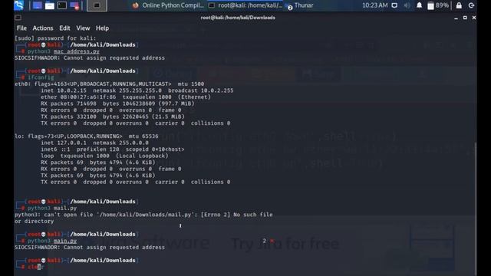Image resolution: width=491 pixels, height=276 pixels.
Task: Open the display settings tray icon
Action: pos(394,5)
